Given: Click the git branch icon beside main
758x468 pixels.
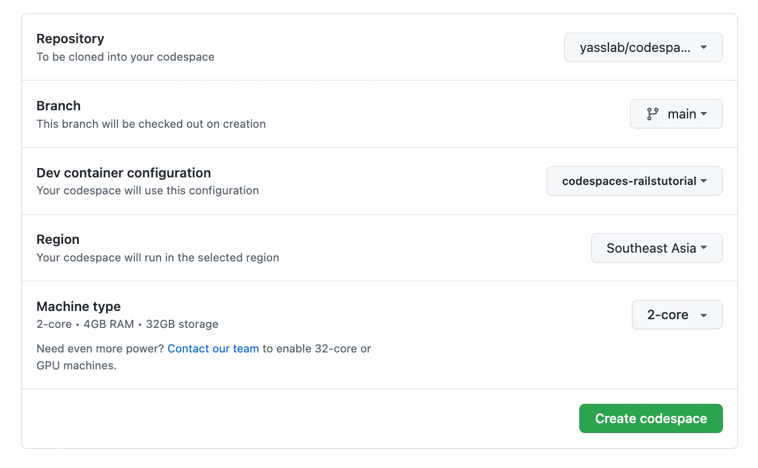Looking at the screenshot, I should coord(652,114).
